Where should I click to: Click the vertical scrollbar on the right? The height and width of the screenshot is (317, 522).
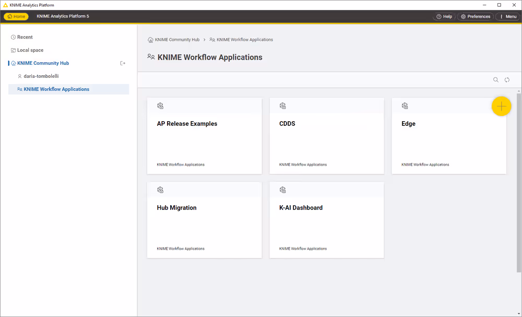(518, 157)
